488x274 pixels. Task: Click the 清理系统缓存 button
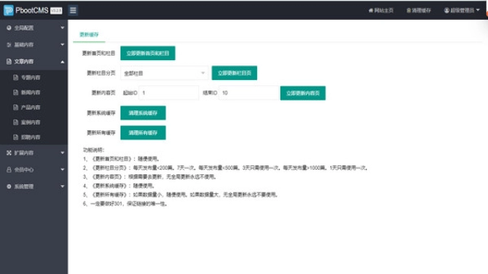(x=143, y=113)
